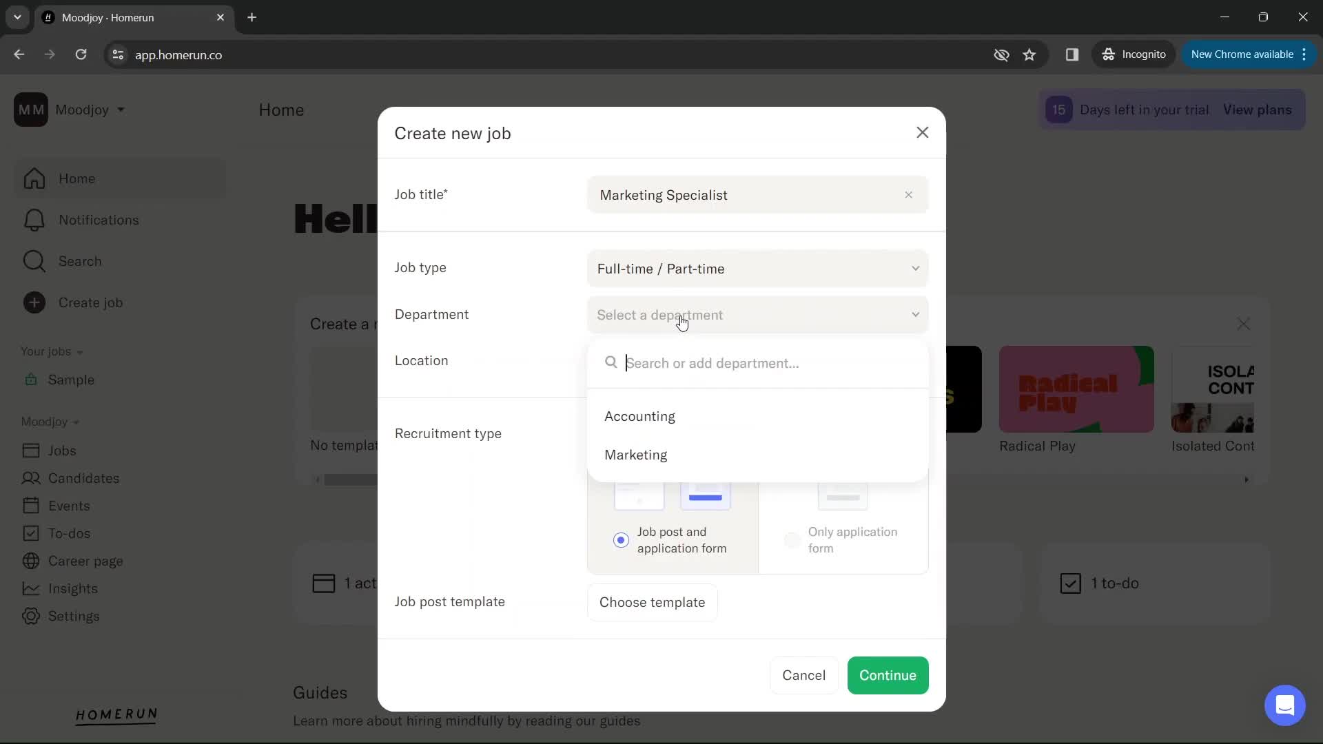Click the Home icon in sidebar
The height and width of the screenshot is (744, 1323).
pyautogui.click(x=34, y=179)
